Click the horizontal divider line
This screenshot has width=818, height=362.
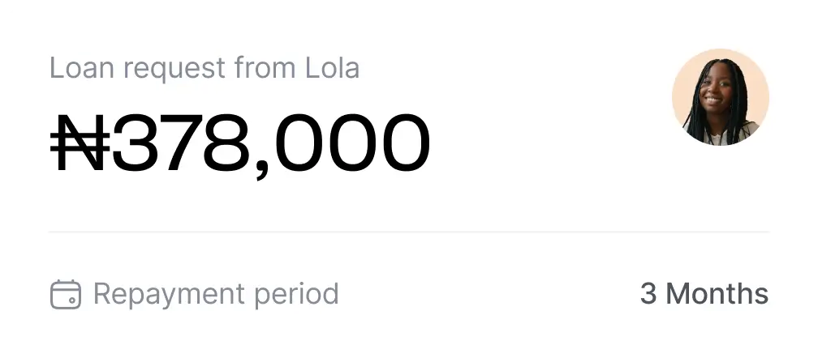point(409,232)
